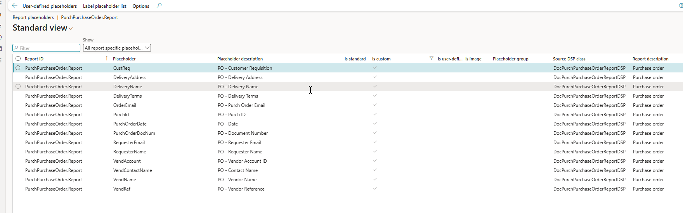
Task: Click the funnel icon on Is custom column
Action: pos(431,58)
